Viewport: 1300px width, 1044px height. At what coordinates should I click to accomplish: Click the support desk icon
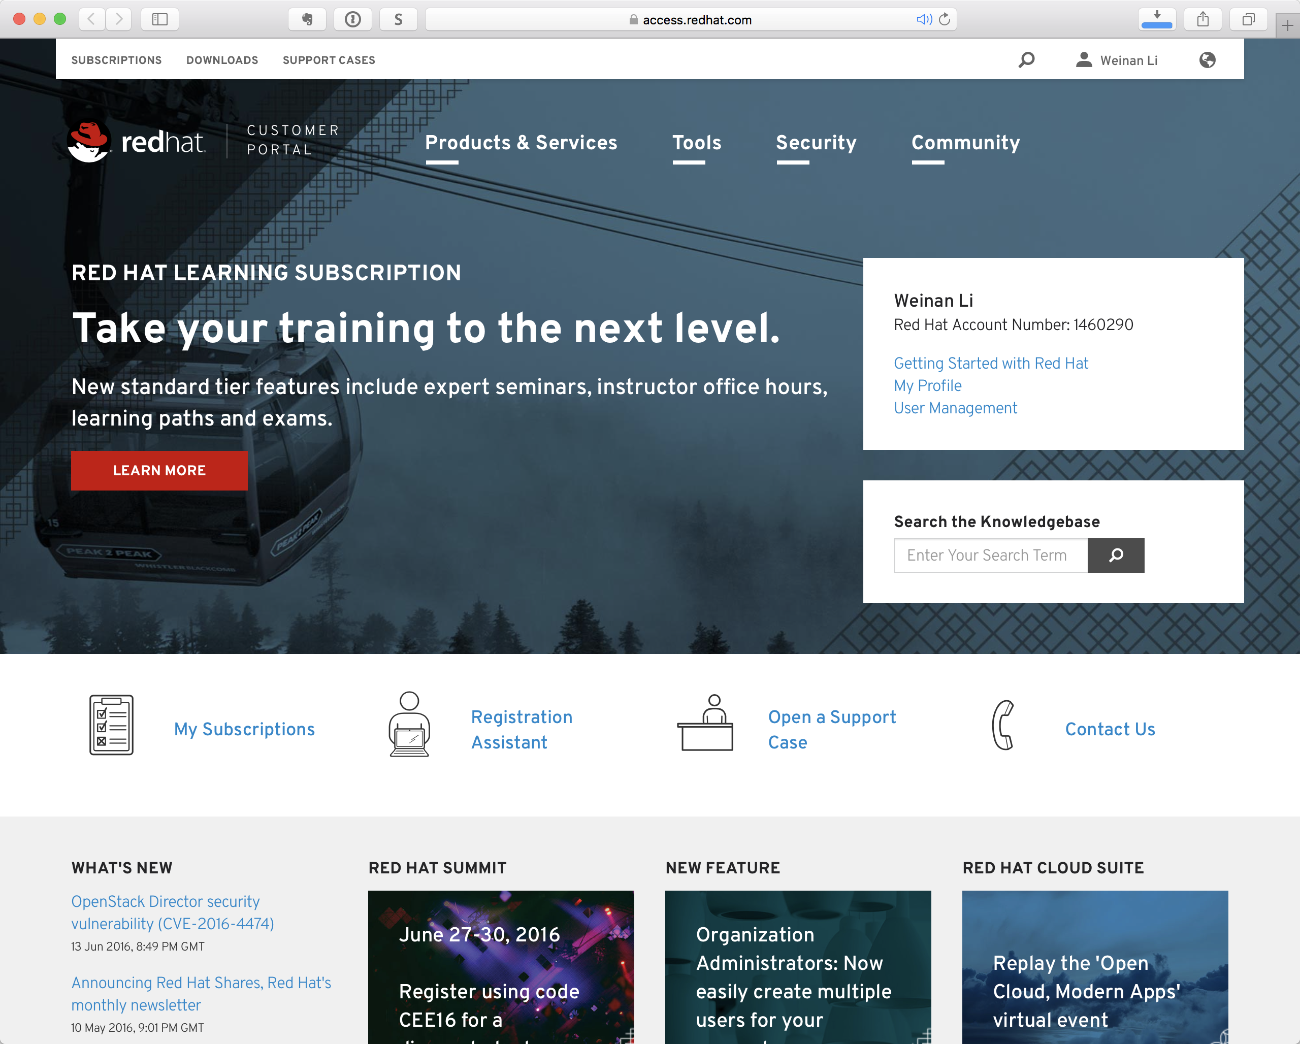[x=705, y=723]
